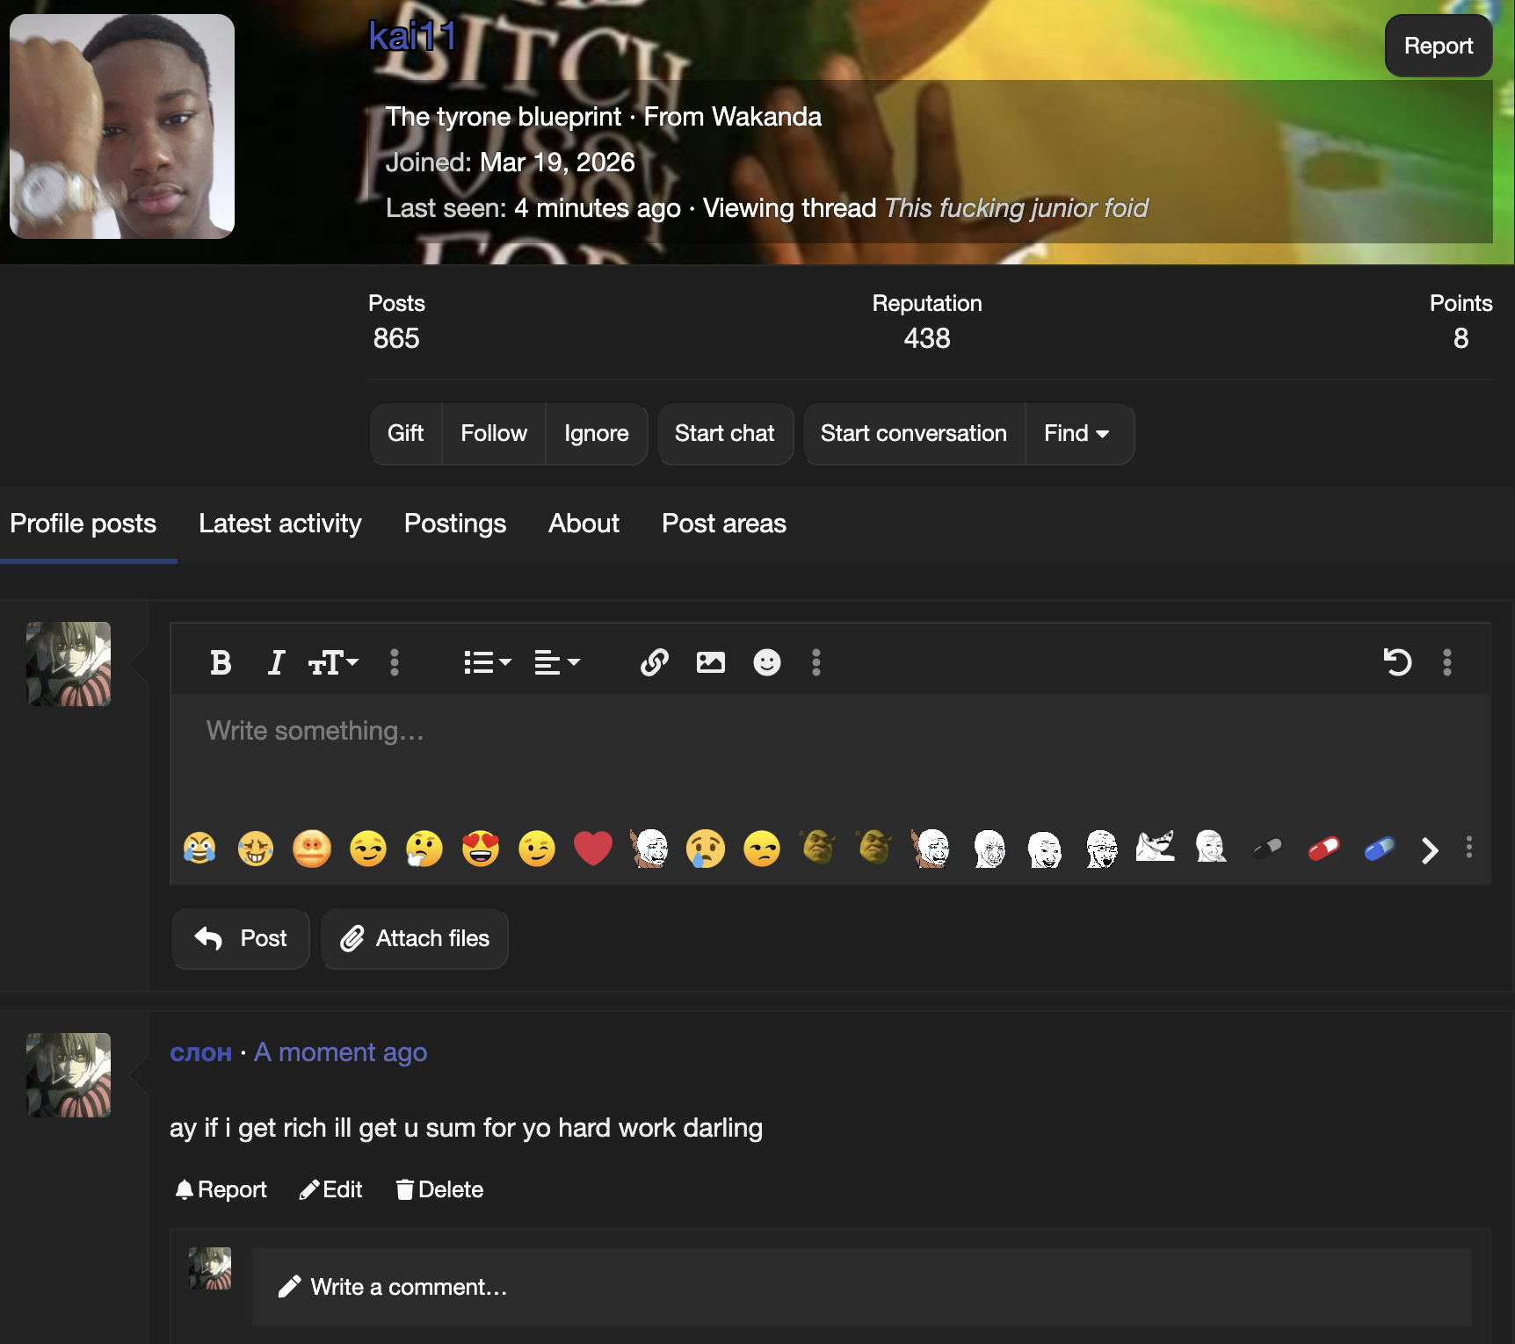Insert an image into the post

[x=711, y=663]
